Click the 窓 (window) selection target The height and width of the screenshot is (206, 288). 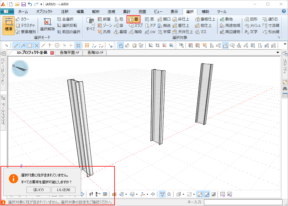click(149, 19)
